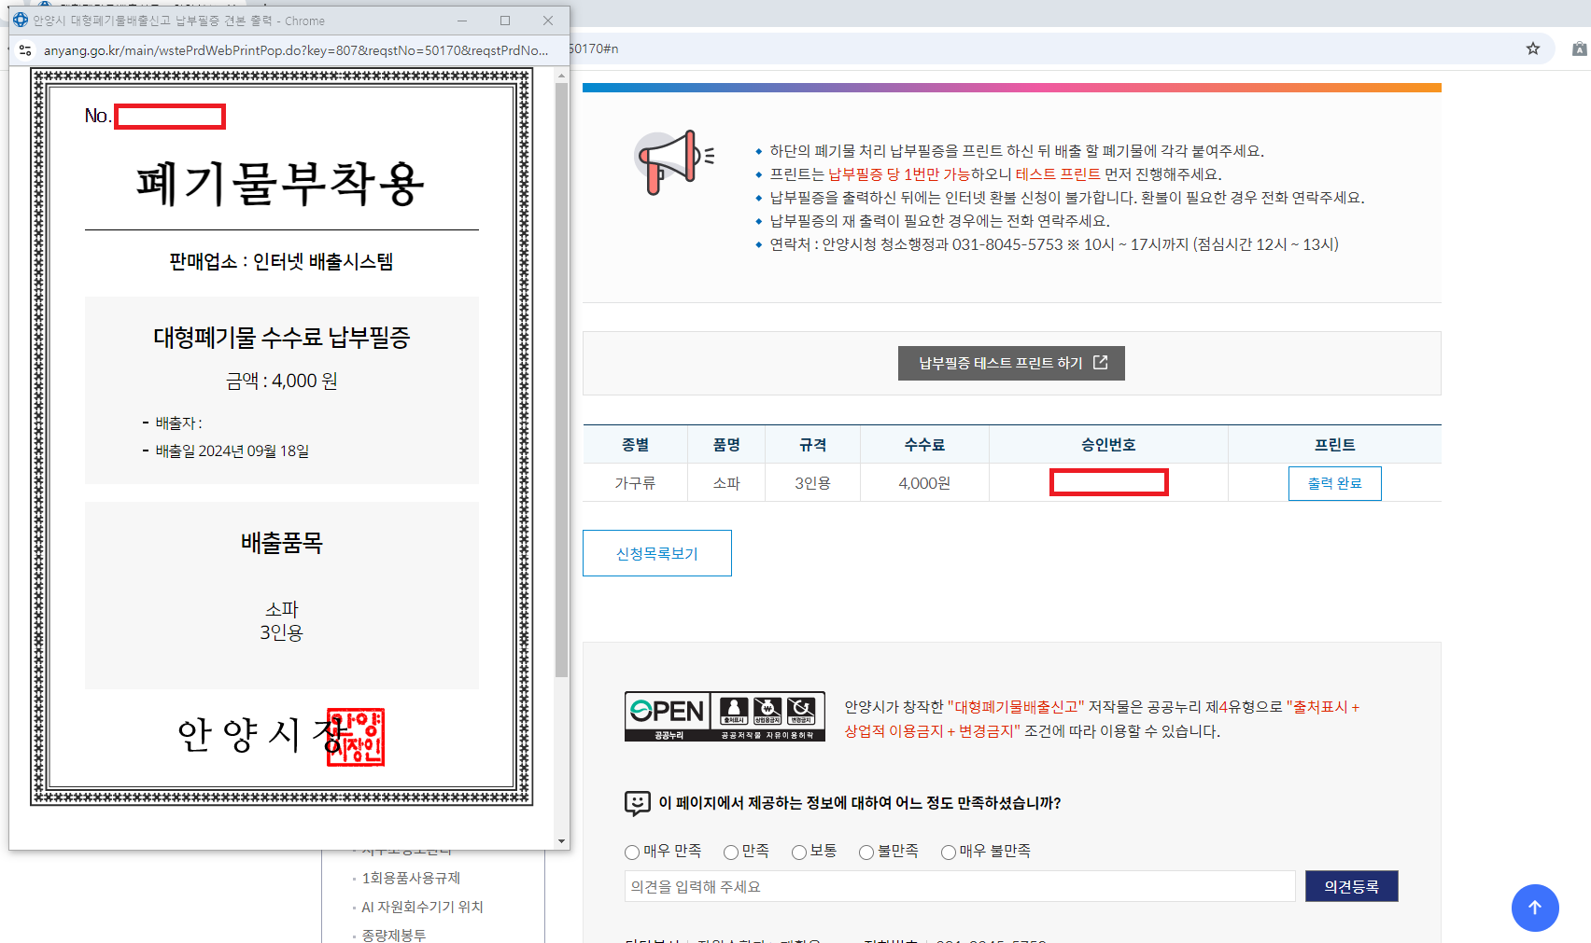Click the feedback speech bubble icon
This screenshot has width=1591, height=943.
[x=637, y=803]
